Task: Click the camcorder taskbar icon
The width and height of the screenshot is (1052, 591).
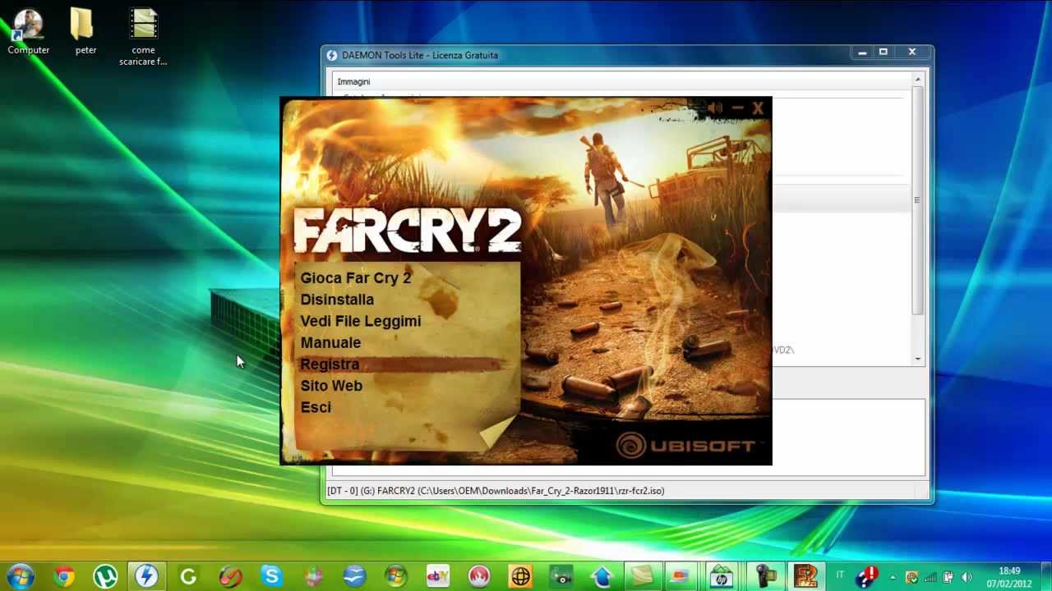Action: coord(764,577)
